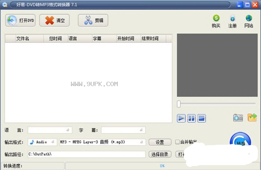The height and width of the screenshot is (170, 261).
Task: Click the 文件名 column header
Action: click(x=29, y=38)
